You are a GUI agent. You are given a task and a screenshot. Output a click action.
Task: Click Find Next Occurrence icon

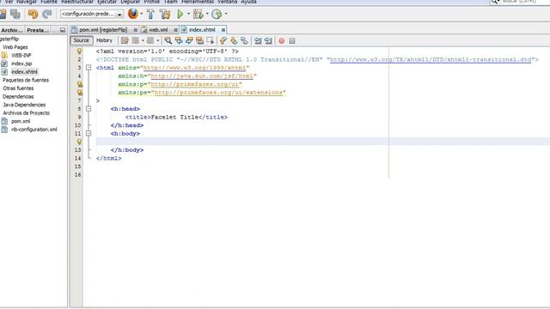pyautogui.click(x=189, y=40)
